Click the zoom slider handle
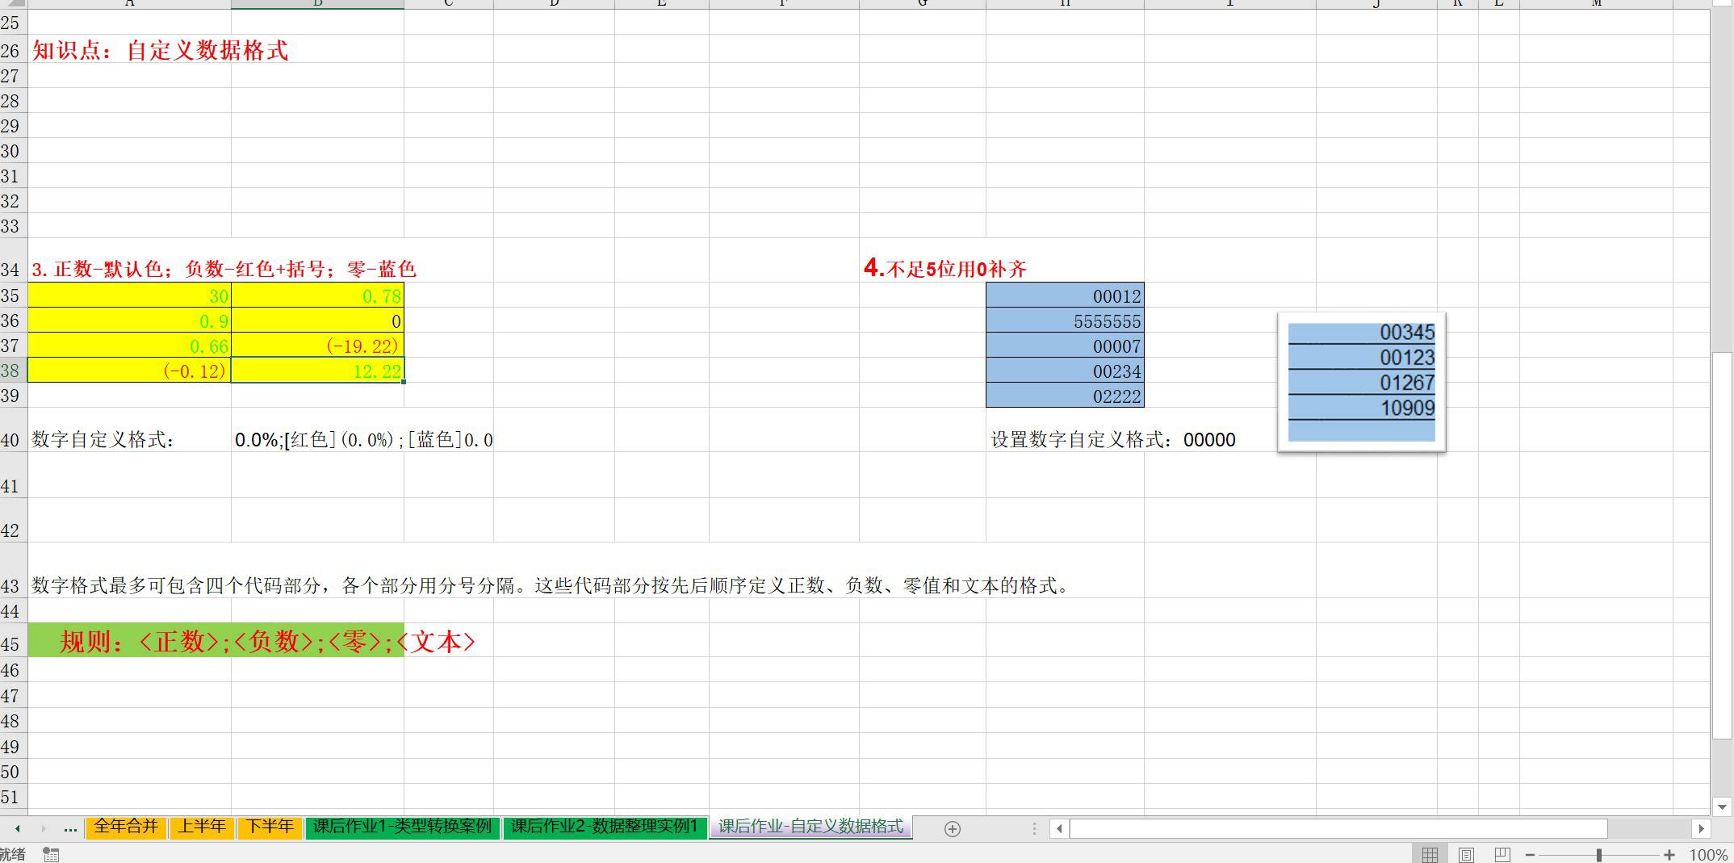The image size is (1734, 863). coord(1598,854)
